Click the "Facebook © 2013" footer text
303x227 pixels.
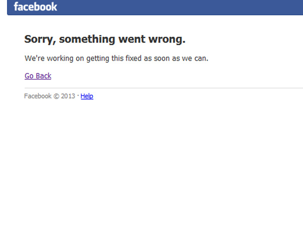coord(50,96)
